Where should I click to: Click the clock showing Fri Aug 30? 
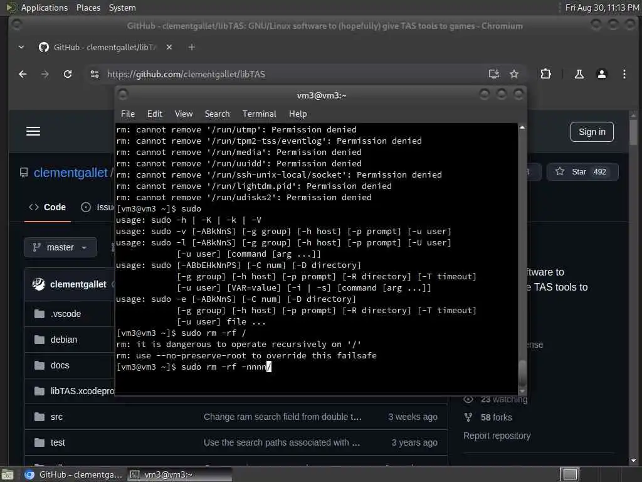(x=602, y=8)
